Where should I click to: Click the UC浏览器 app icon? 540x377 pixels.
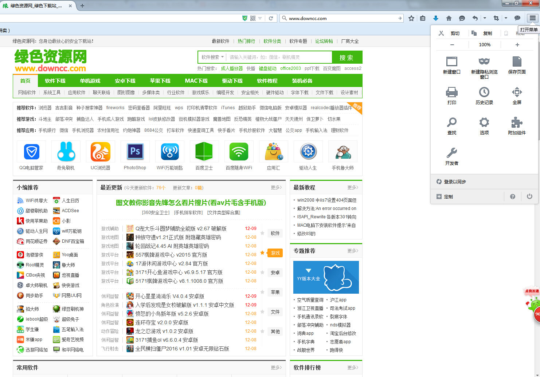[101, 151]
